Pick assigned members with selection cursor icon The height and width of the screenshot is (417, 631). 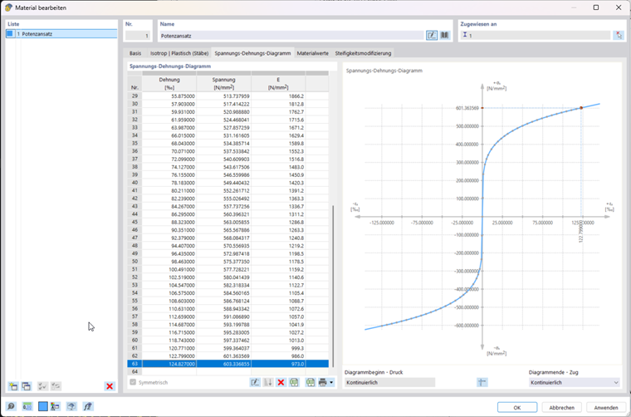coord(618,36)
